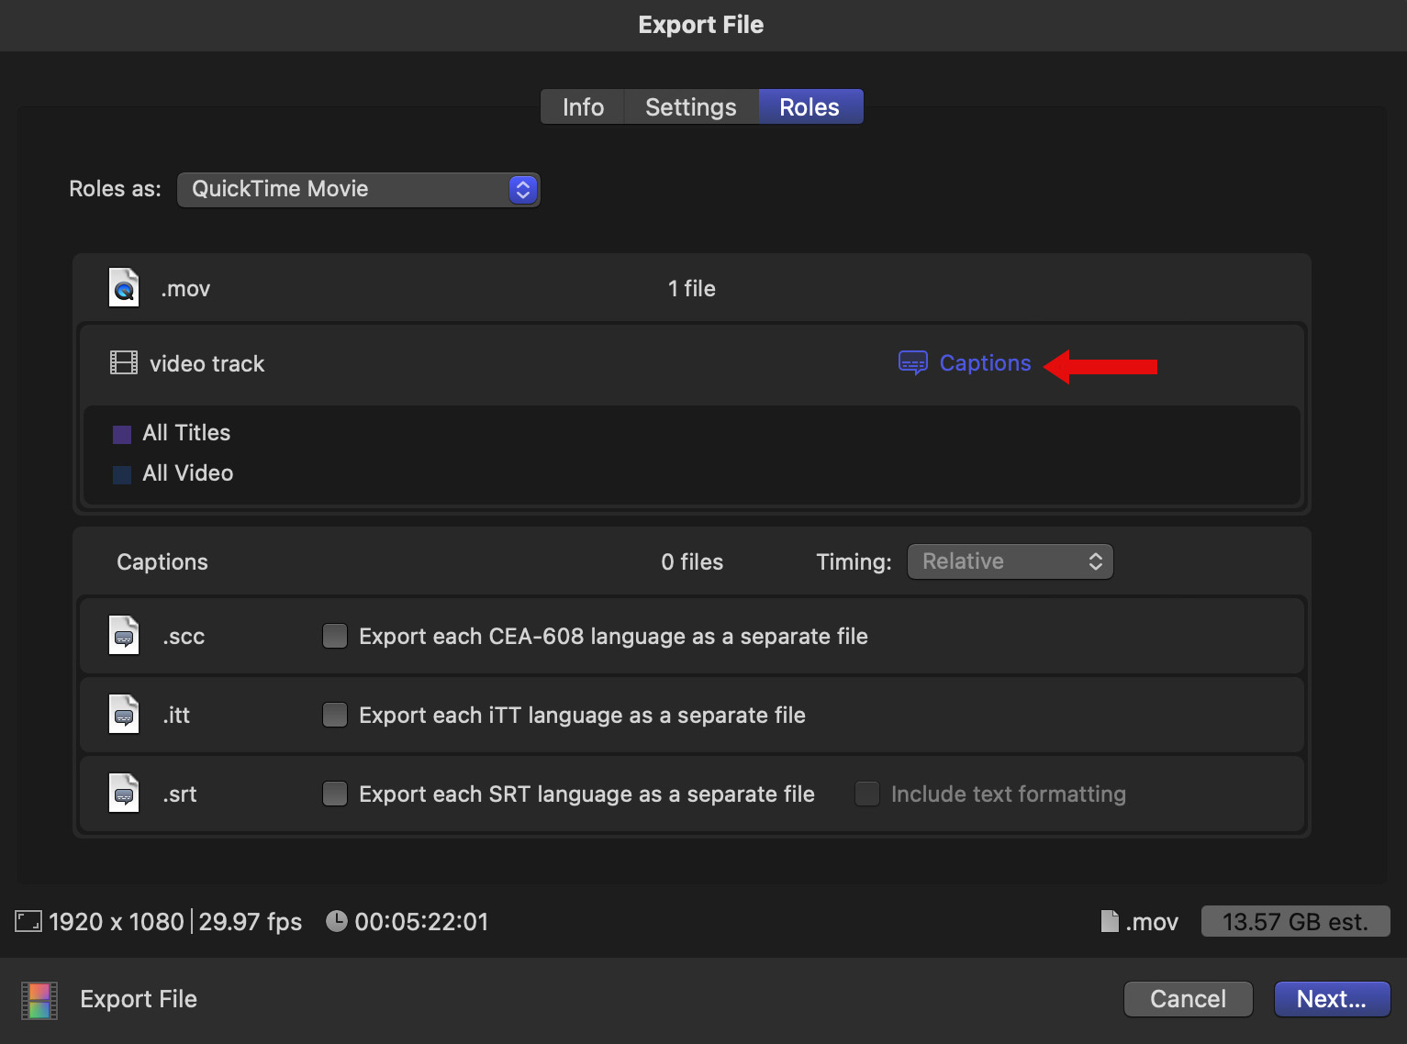The height and width of the screenshot is (1044, 1407).
Task: Click the Export File filmstrip icon
Action: (x=39, y=1000)
